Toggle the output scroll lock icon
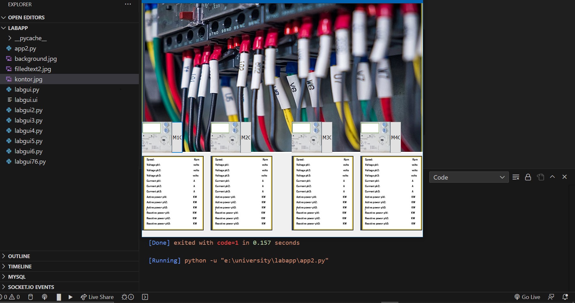The width and height of the screenshot is (575, 303). pyautogui.click(x=528, y=177)
